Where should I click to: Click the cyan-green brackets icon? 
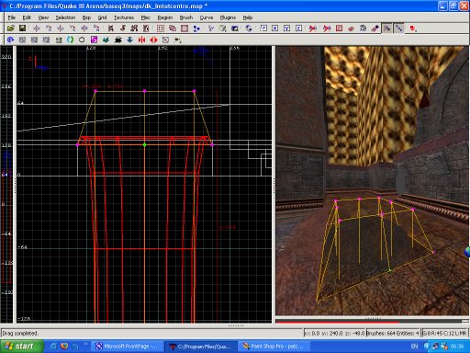(70, 40)
